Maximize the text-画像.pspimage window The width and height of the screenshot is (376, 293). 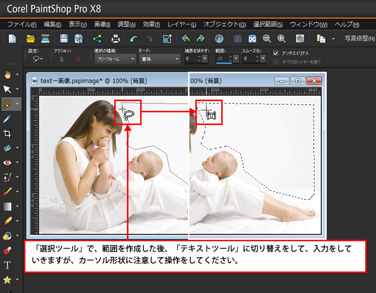pyautogui.click(x=298, y=81)
